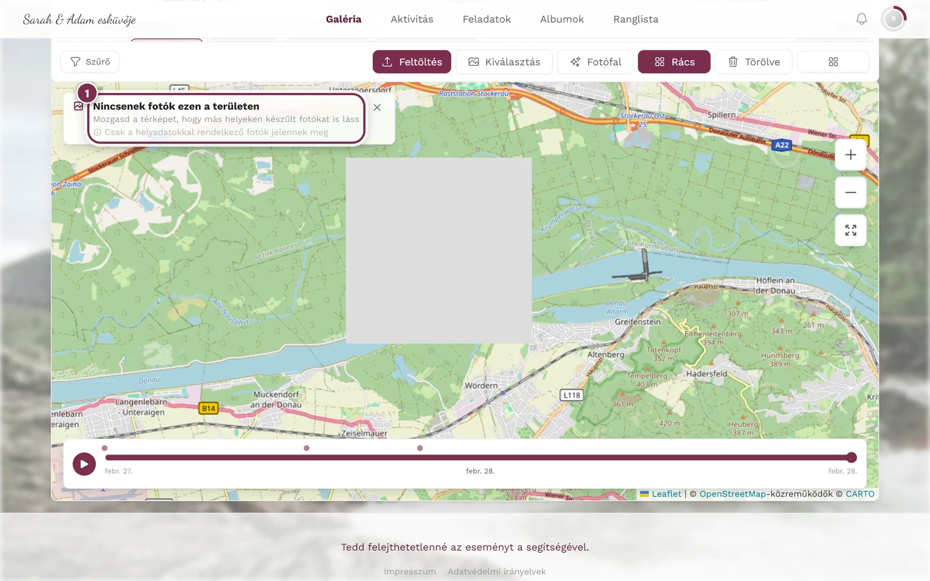Click the Kiválasztás select button

pos(504,62)
